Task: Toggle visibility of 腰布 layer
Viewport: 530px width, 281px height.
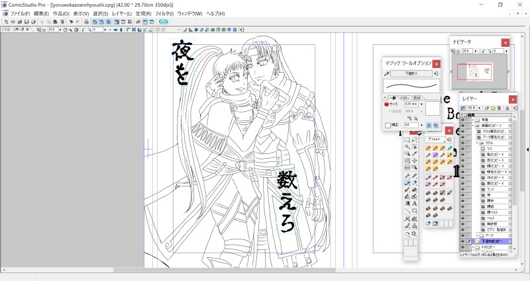Action: pyautogui.click(x=462, y=201)
